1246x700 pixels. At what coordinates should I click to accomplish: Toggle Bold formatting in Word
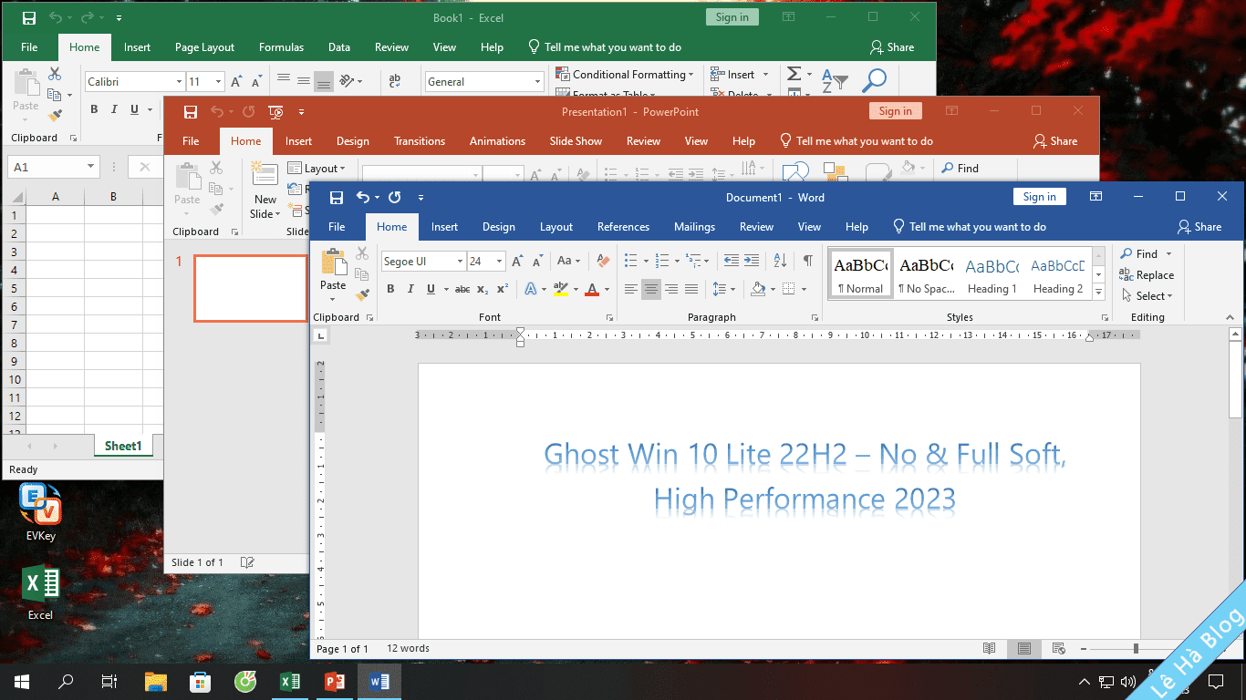390,290
